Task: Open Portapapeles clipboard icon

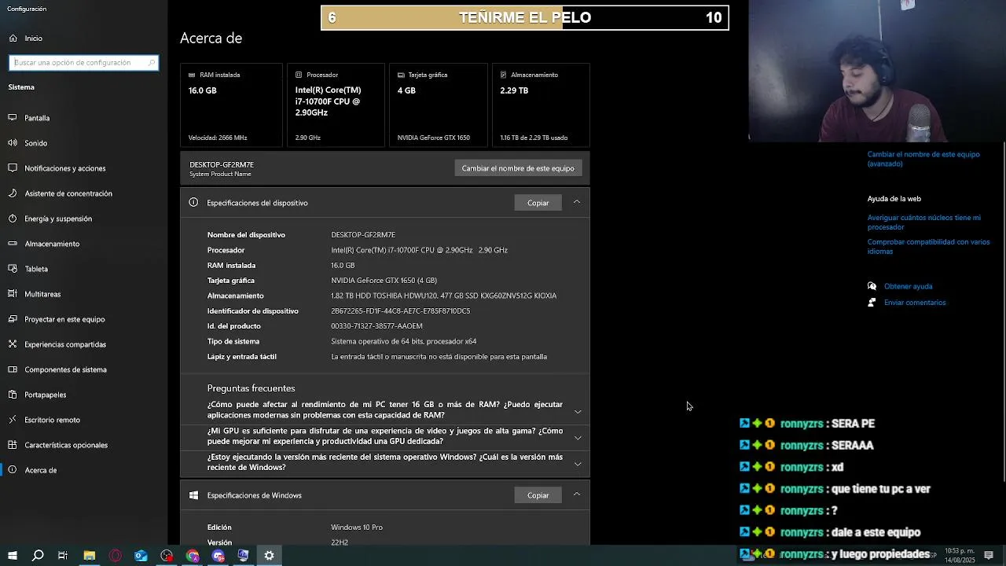Action: pos(13,395)
